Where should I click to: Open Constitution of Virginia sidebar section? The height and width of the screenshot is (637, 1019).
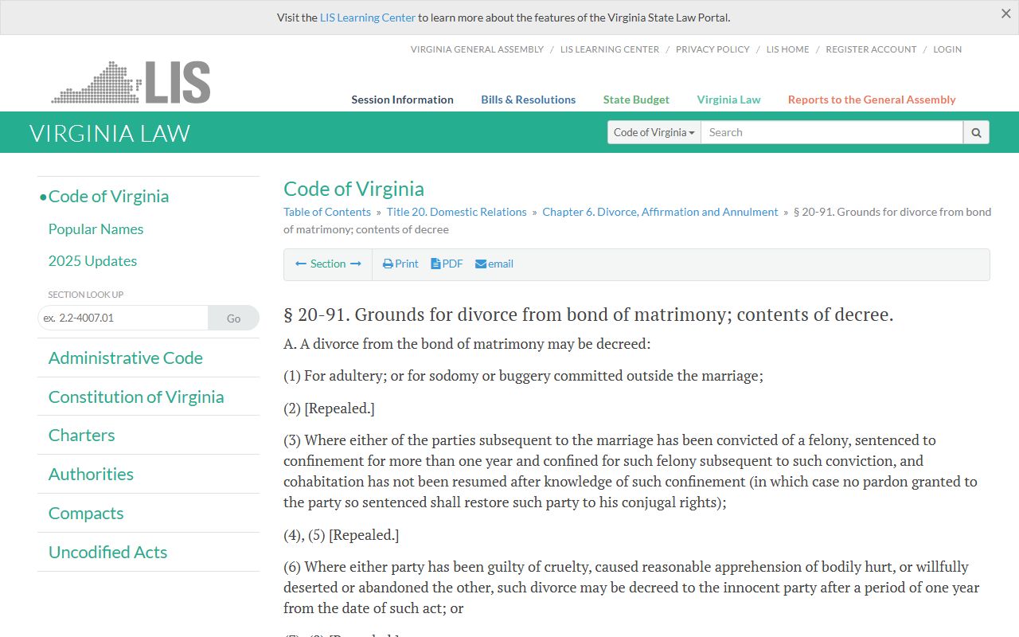click(x=136, y=397)
